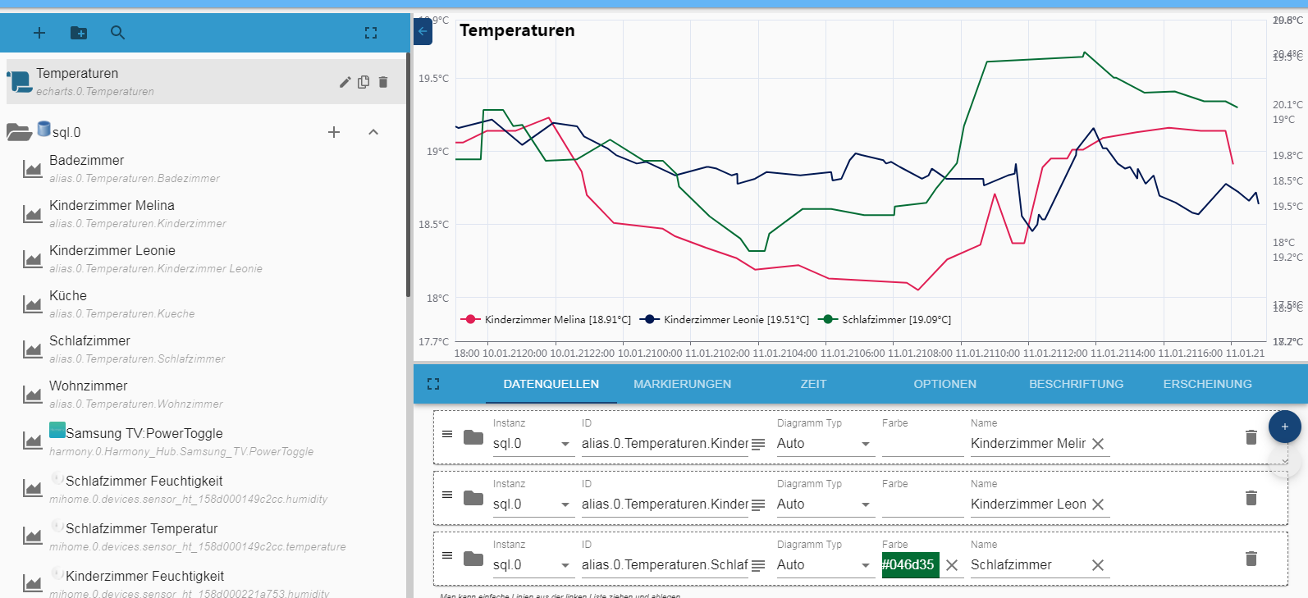This screenshot has width=1308, height=598.
Task: Delete the Temperaturen preset
Action: tap(383, 82)
